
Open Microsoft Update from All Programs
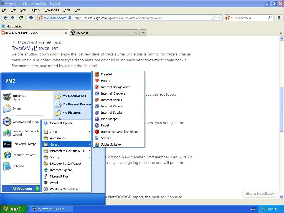point(67,123)
